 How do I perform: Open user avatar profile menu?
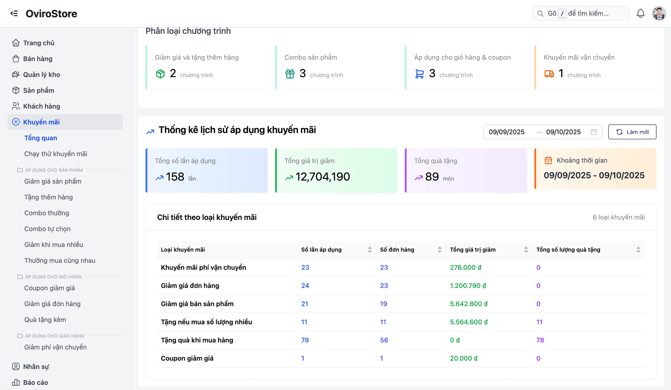tap(659, 13)
